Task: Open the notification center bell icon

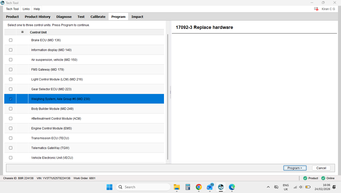Action: [334, 187]
